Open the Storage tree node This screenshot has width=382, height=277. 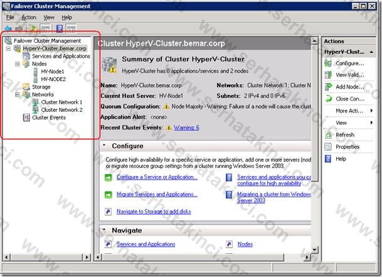pyautogui.click(x=41, y=87)
